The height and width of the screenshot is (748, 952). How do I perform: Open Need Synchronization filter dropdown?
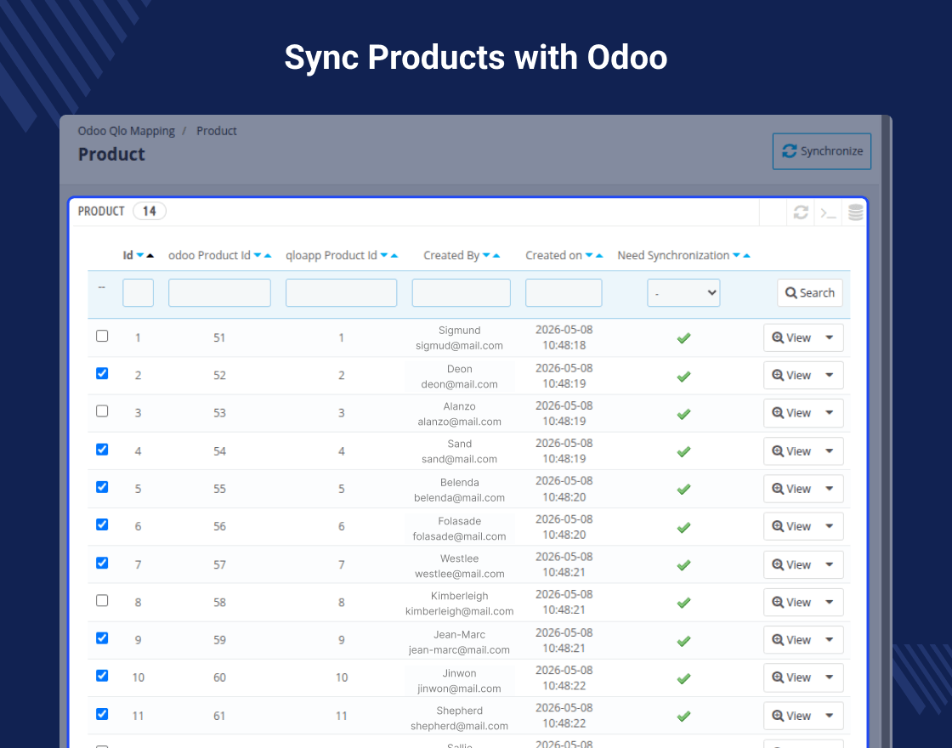683,292
